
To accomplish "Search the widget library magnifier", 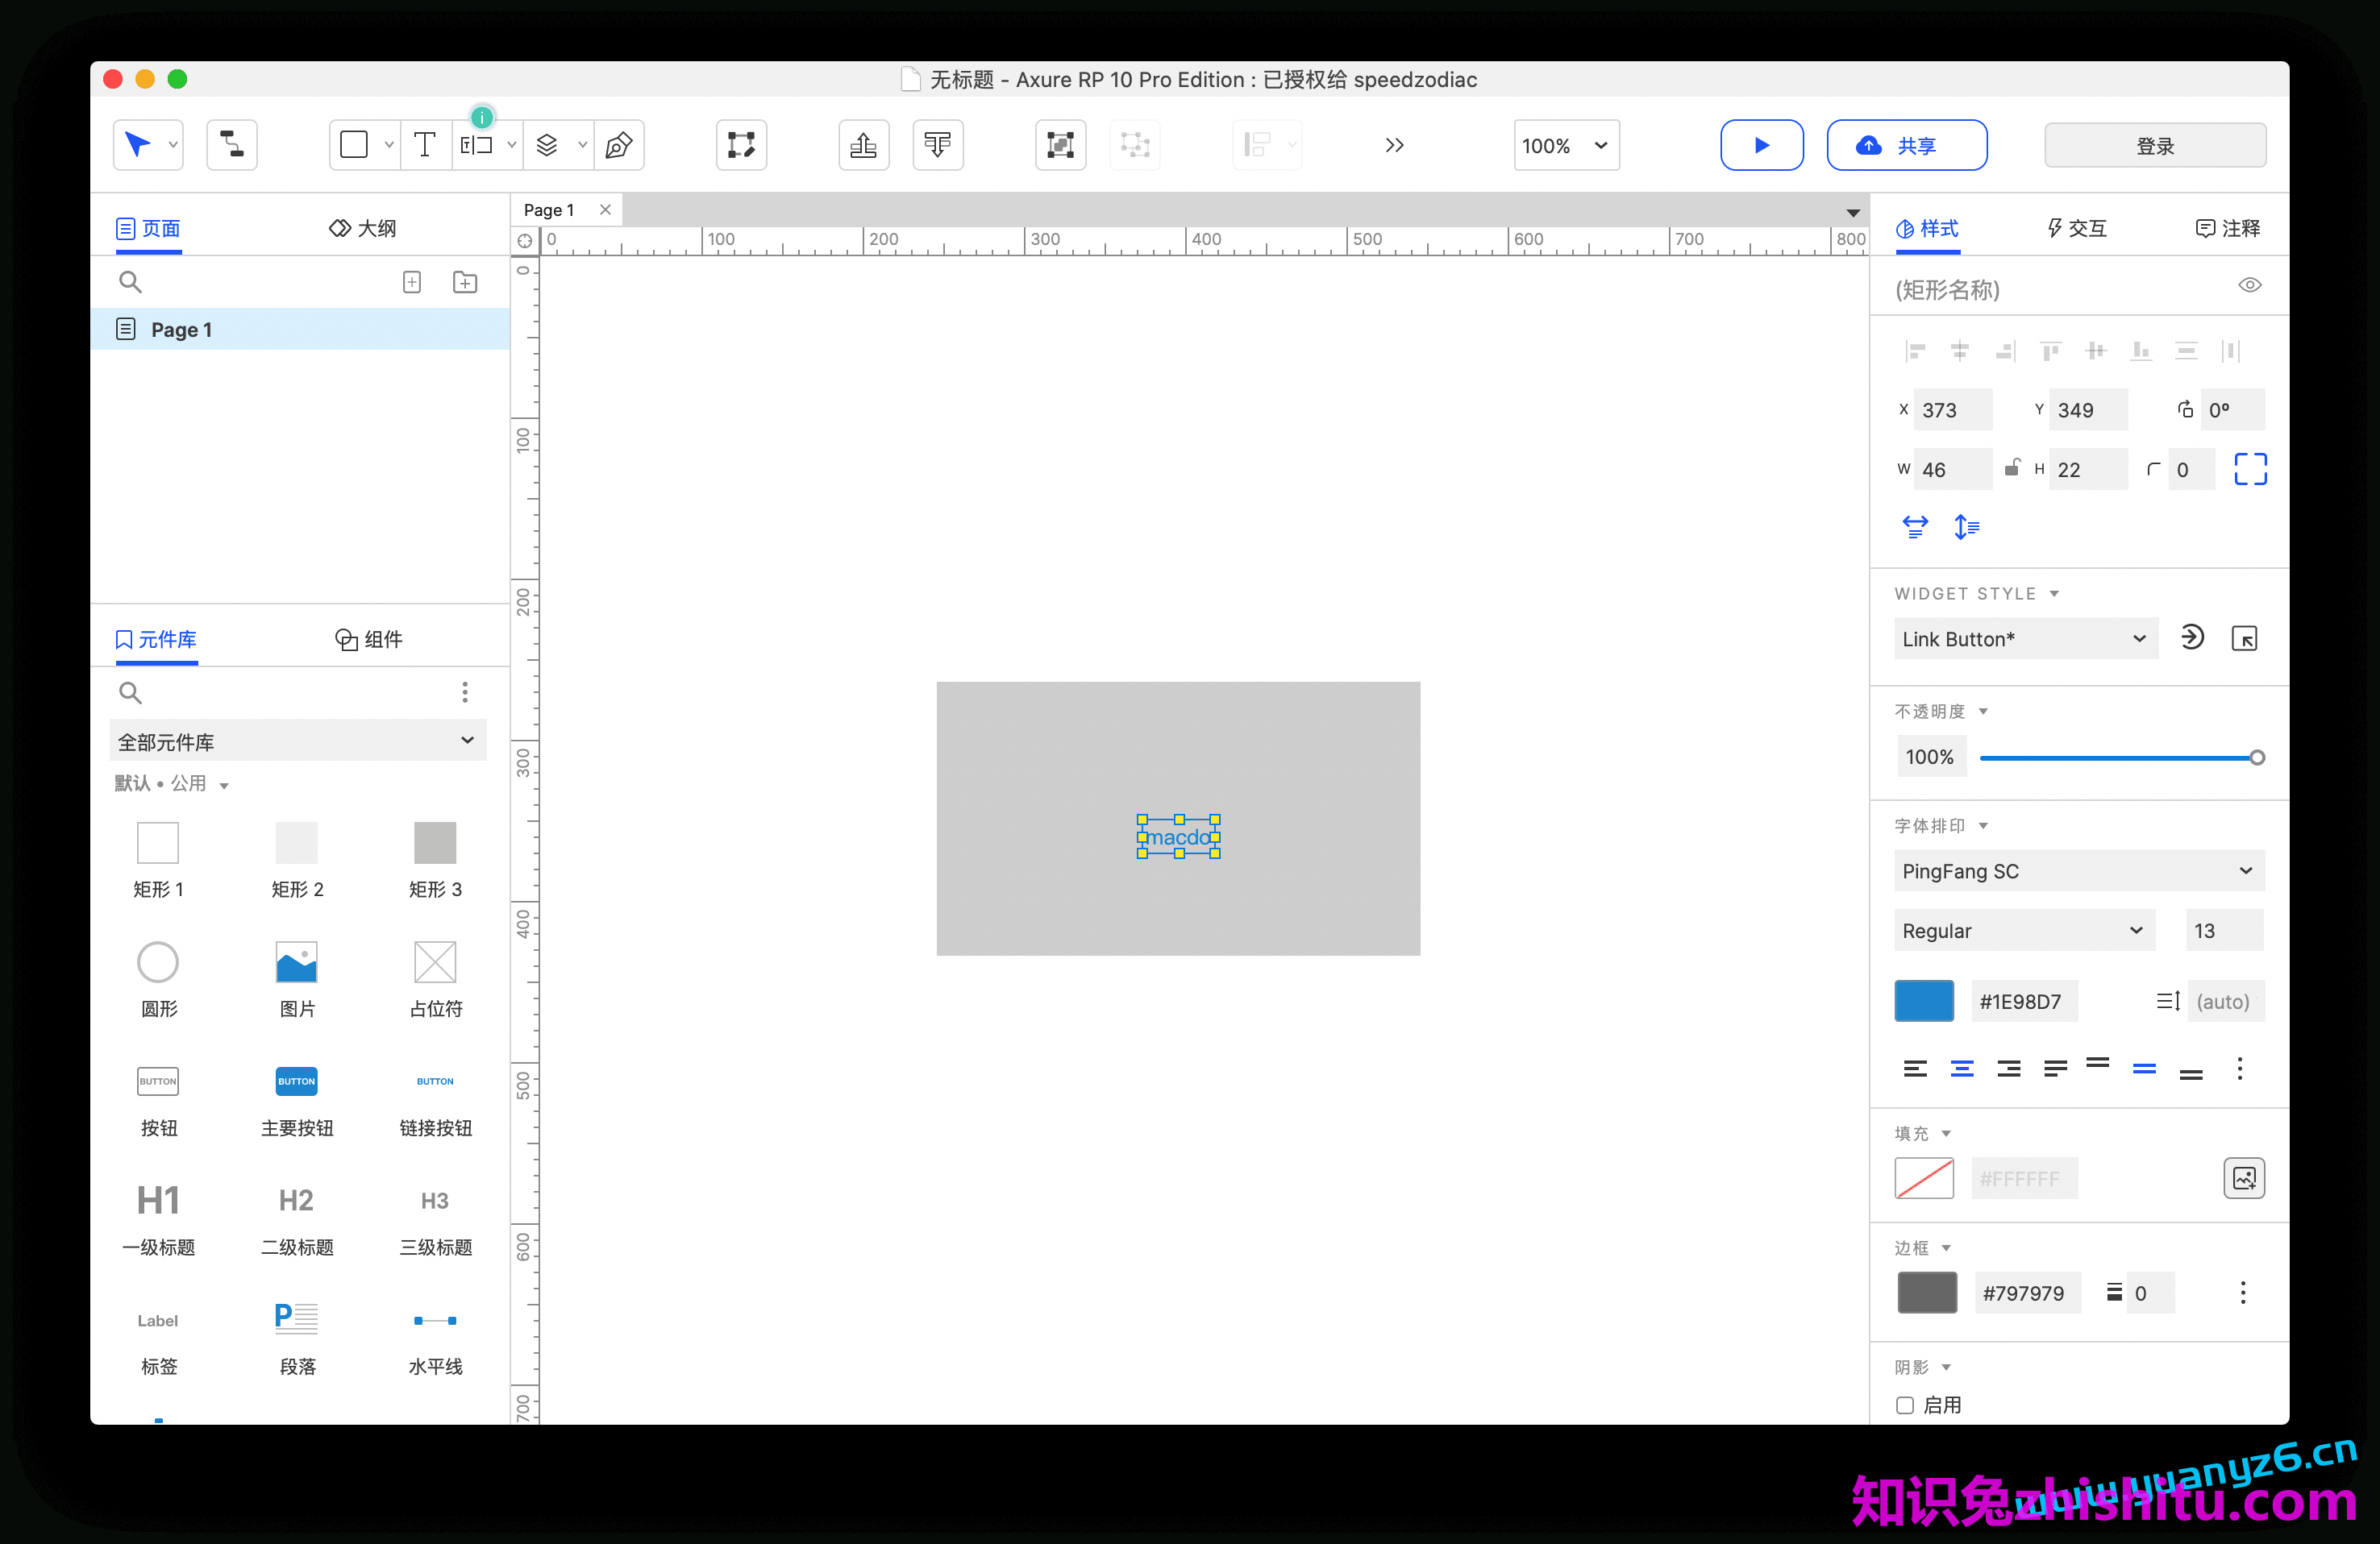I will click(x=130, y=692).
